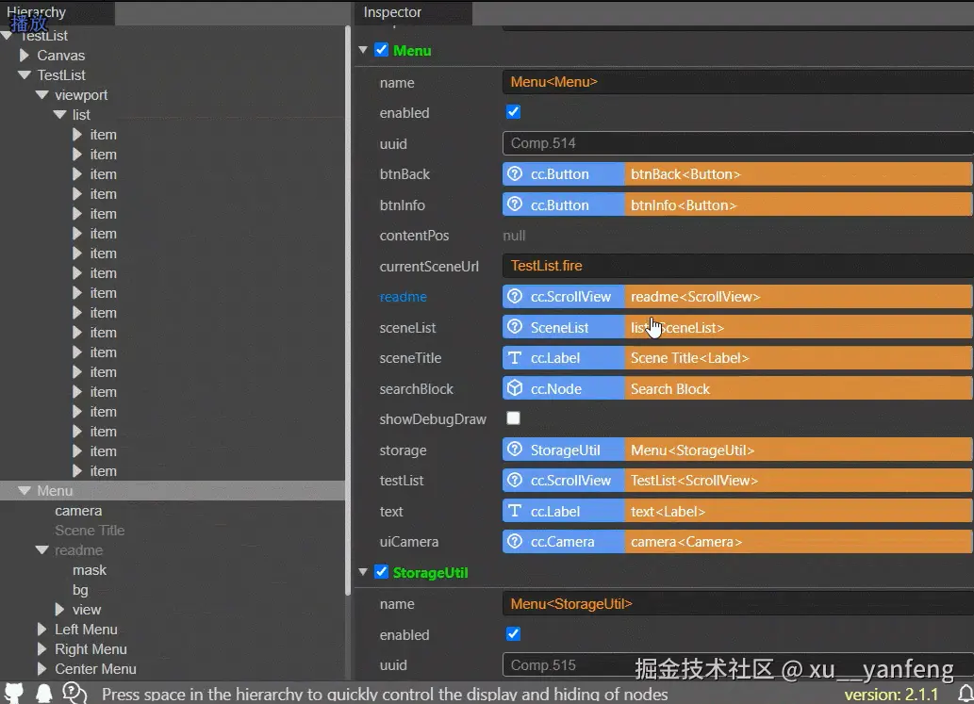This screenshot has height=704, width=974.
Task: Click the blue readme property label
Action: coord(404,297)
